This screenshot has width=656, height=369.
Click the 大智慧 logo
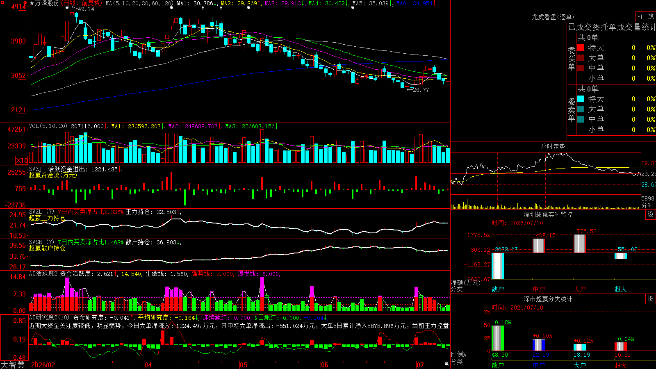(13, 365)
